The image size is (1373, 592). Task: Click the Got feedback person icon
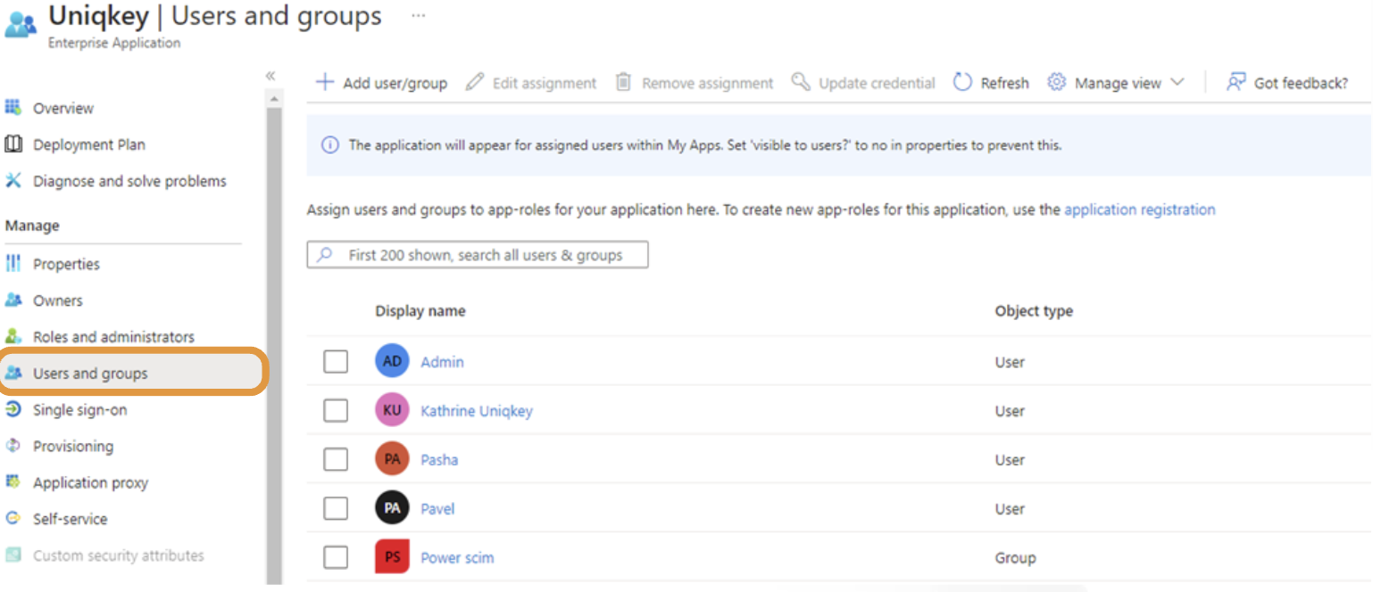pyautogui.click(x=1236, y=82)
